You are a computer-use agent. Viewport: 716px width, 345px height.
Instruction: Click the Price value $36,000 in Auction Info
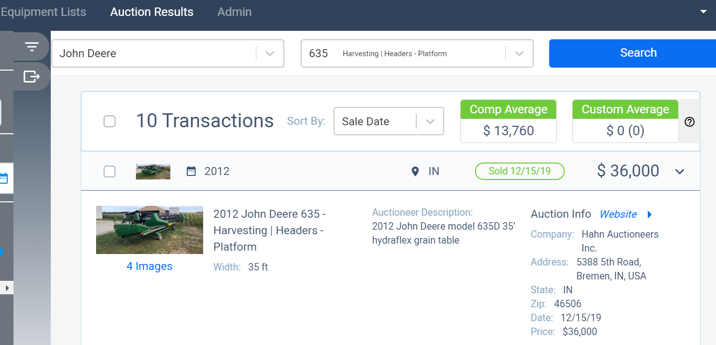pos(580,332)
